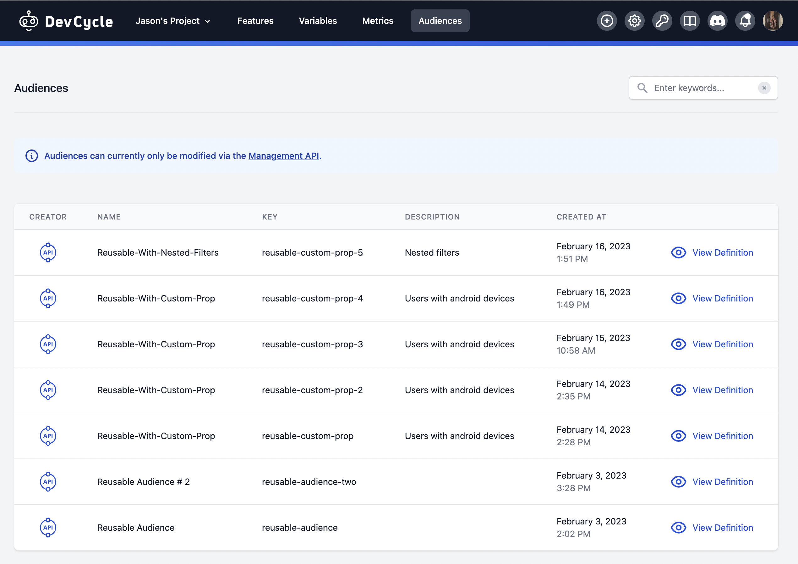Open settings via the gear icon
This screenshot has height=564, width=798.
(x=634, y=21)
